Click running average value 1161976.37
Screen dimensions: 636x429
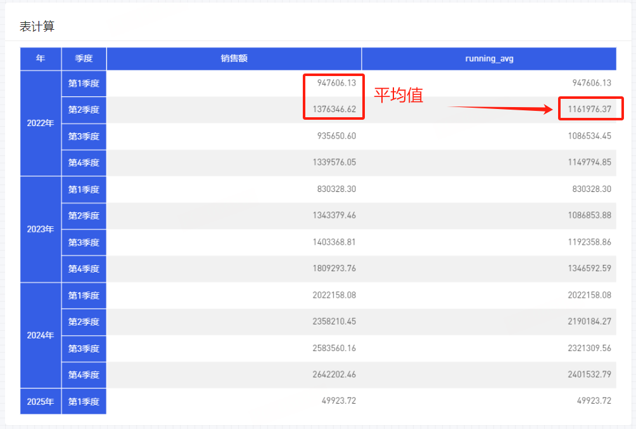[x=589, y=110]
